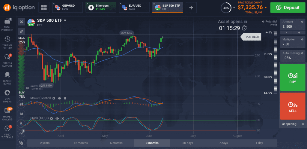The height and width of the screenshot is (149, 307).
Task: Open Stoch indicator settings gear
Action: click(x=52, y=118)
